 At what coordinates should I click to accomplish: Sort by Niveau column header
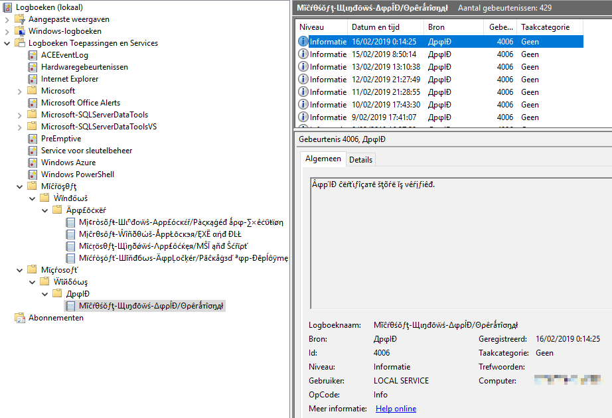pos(321,27)
